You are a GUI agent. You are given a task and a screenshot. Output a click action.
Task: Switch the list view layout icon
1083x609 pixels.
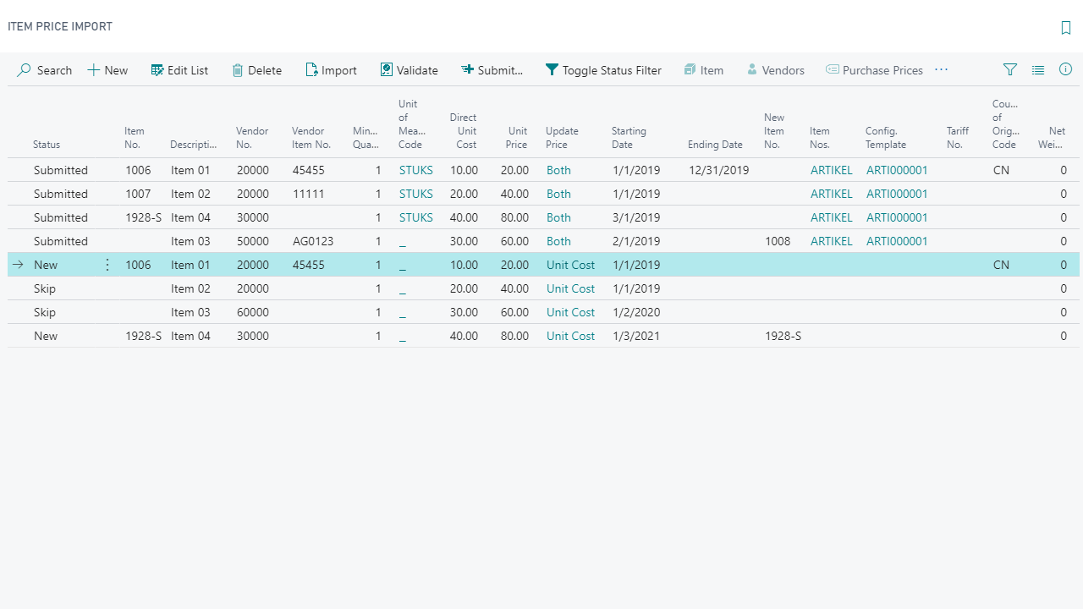[1038, 70]
